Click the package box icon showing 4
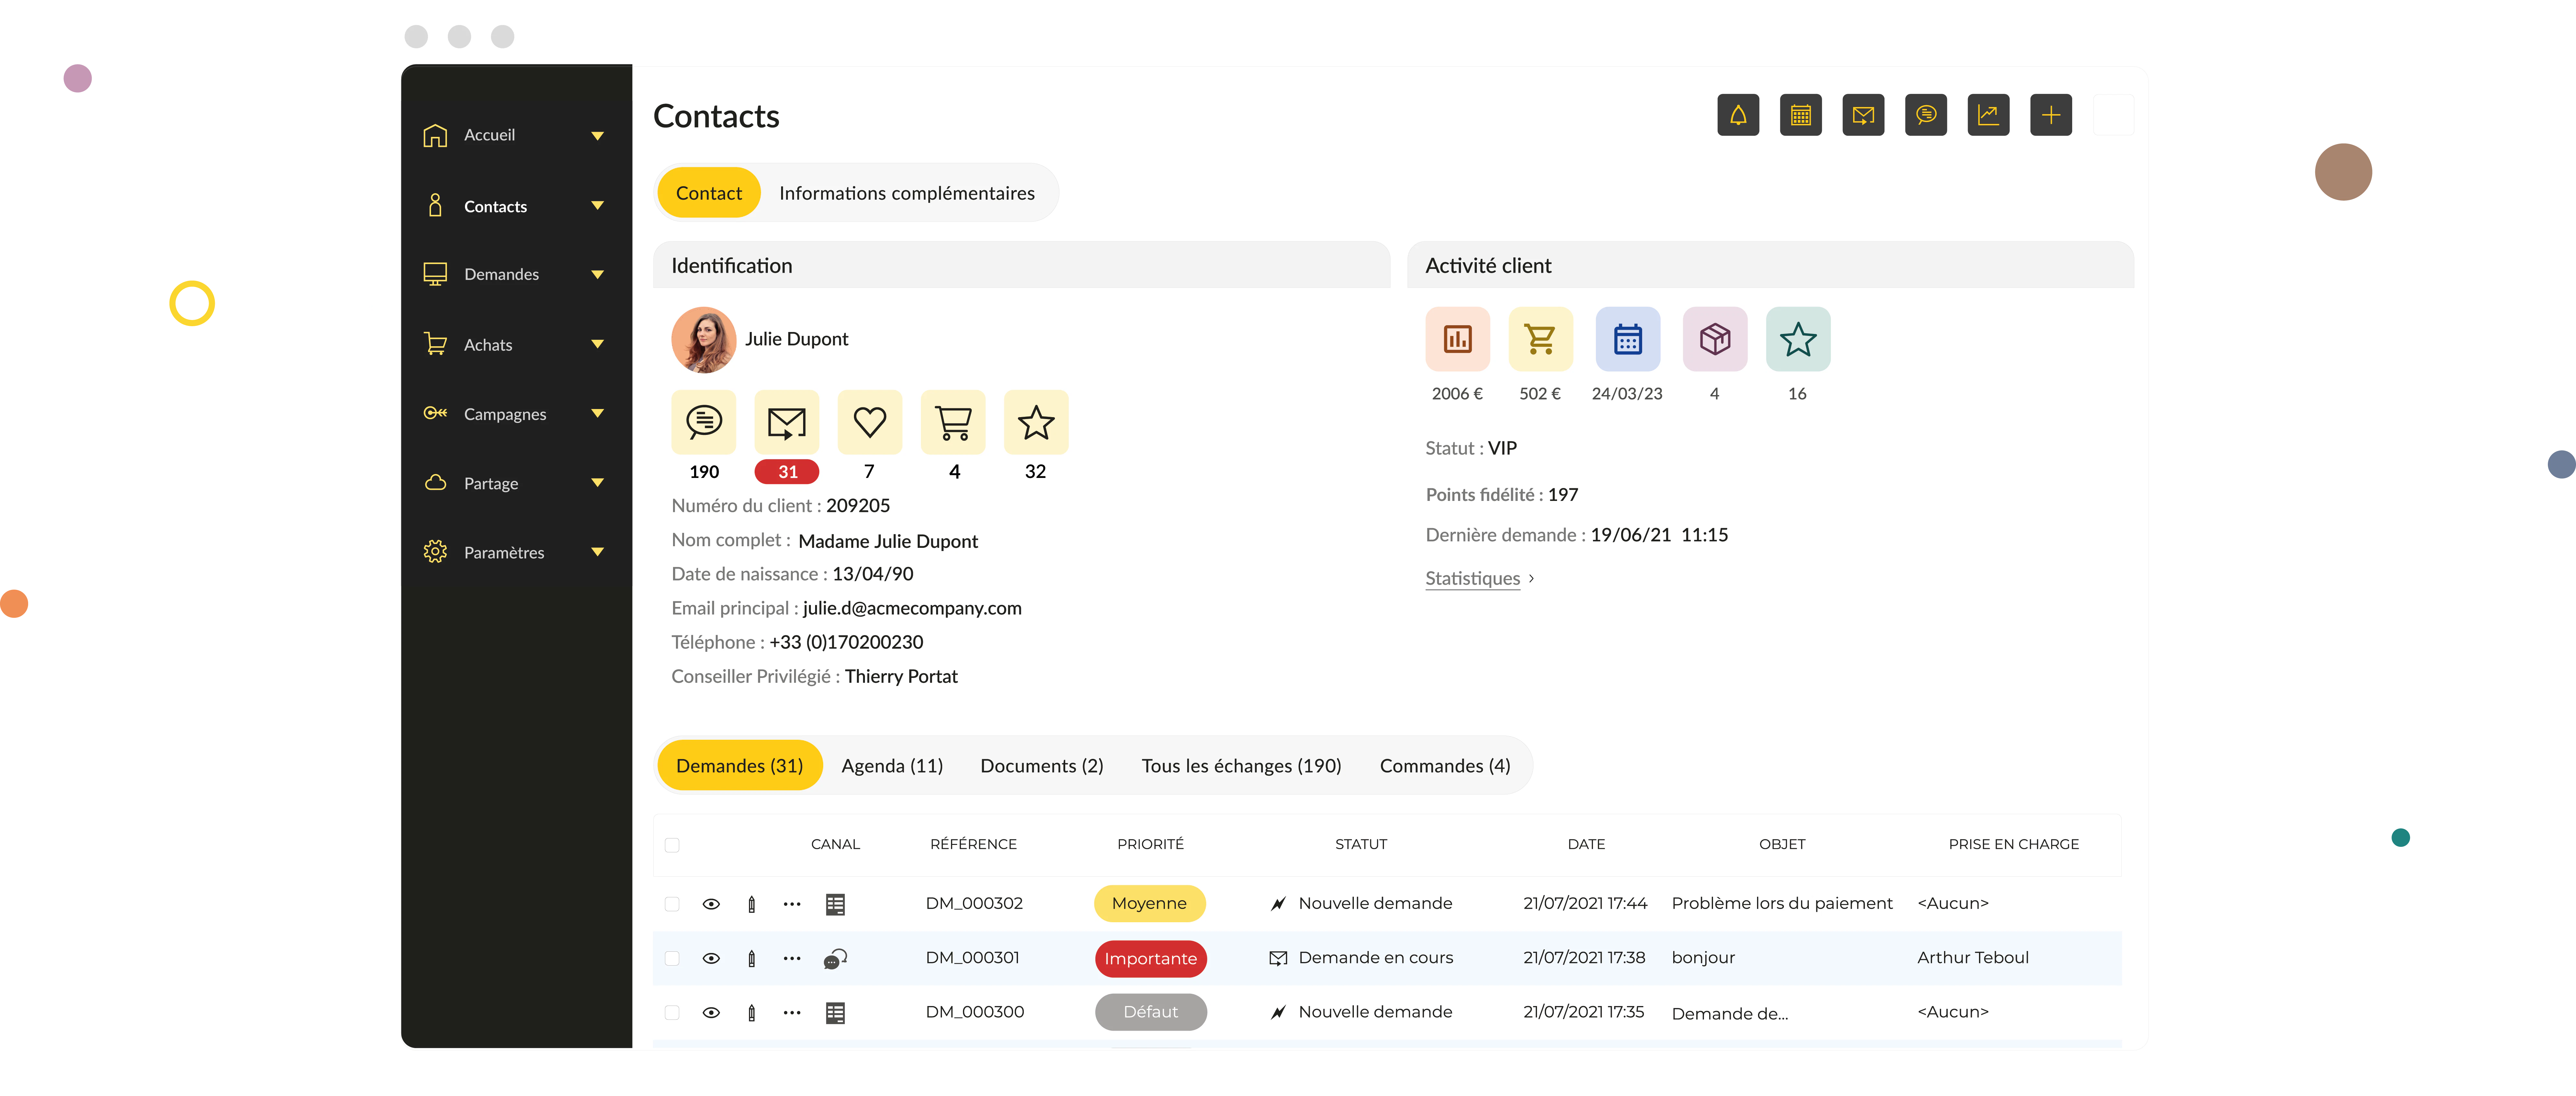Image resolution: width=2576 pixels, height=1096 pixels. click(1715, 339)
